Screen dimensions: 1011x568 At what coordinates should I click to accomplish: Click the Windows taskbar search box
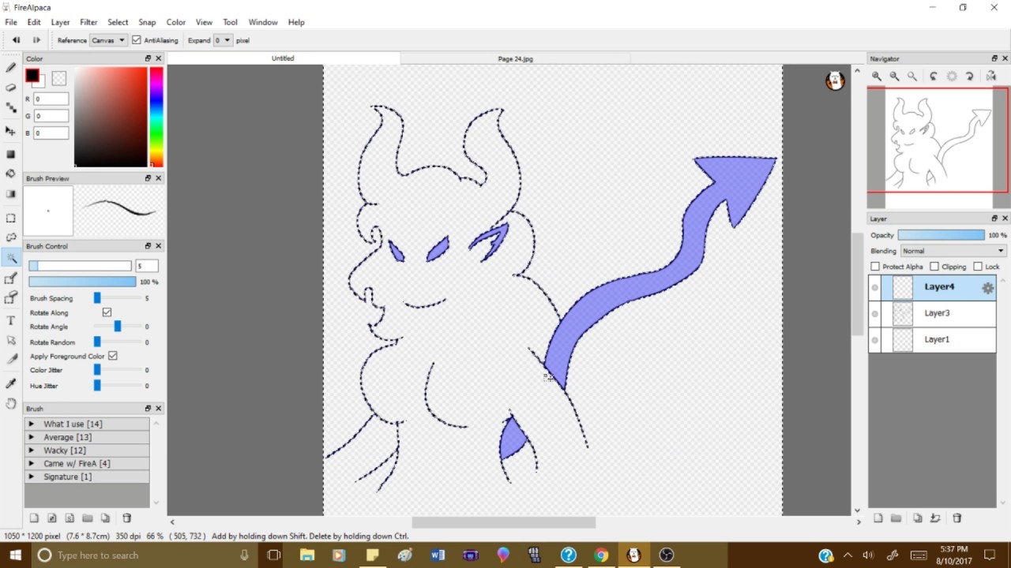click(142, 555)
